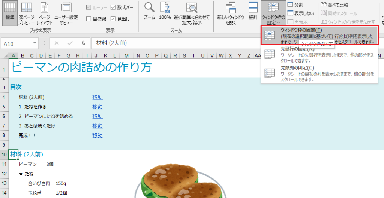Click the 材料 (2人前) heading in row 10

27,154
